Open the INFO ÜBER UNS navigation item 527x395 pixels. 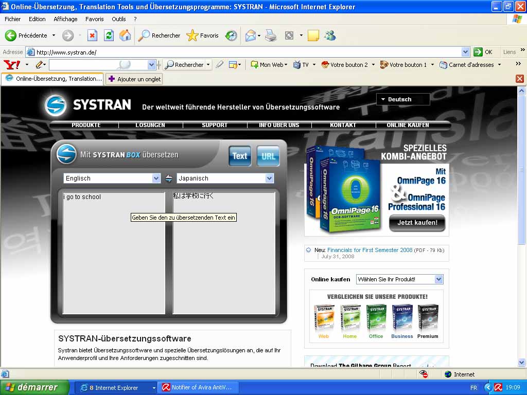pos(279,125)
